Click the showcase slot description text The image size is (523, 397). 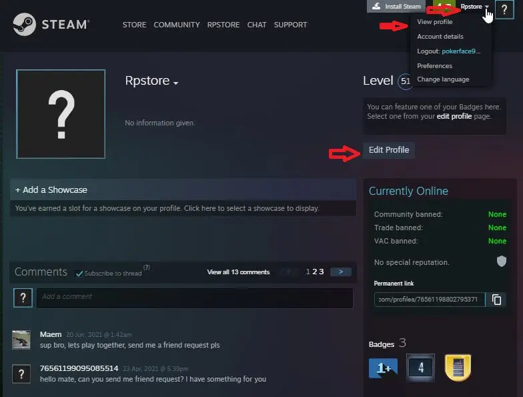click(167, 208)
